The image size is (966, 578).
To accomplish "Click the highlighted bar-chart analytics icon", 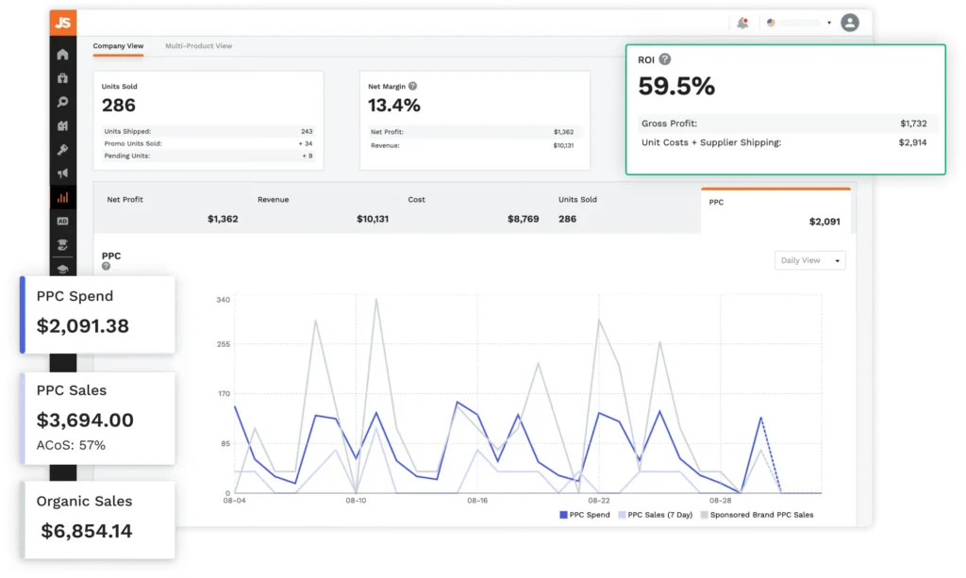I will (62, 197).
